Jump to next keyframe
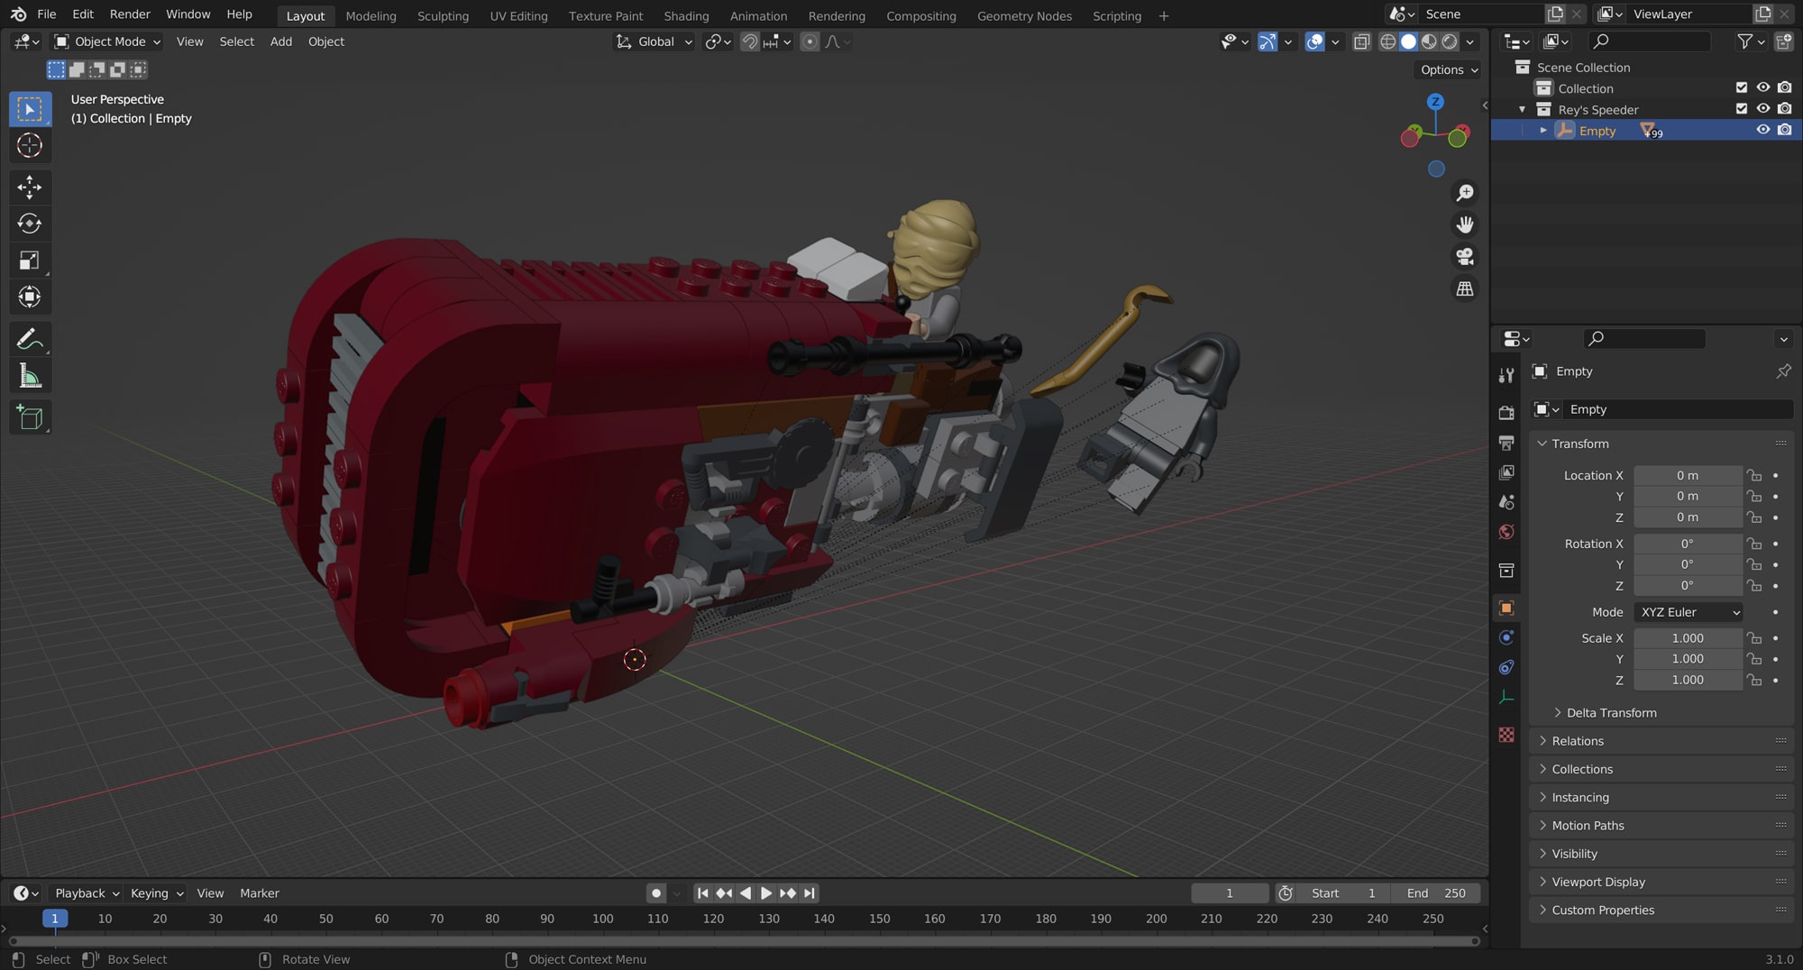The image size is (1803, 970). click(788, 893)
